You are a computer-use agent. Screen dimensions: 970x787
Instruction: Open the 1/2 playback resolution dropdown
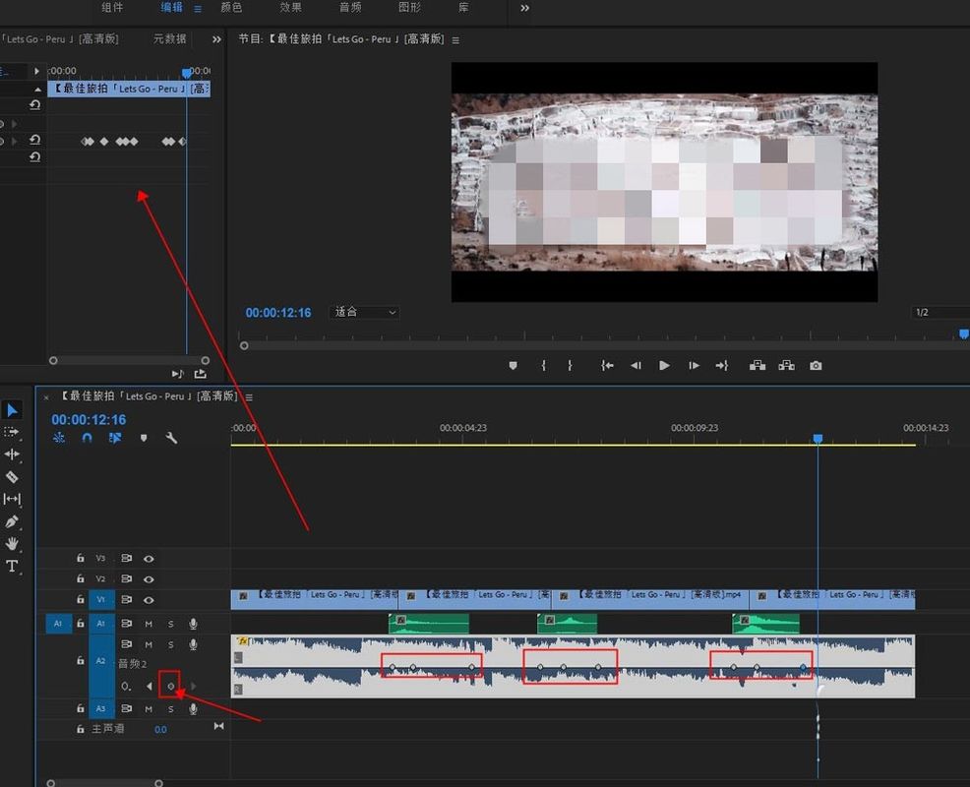[938, 312]
